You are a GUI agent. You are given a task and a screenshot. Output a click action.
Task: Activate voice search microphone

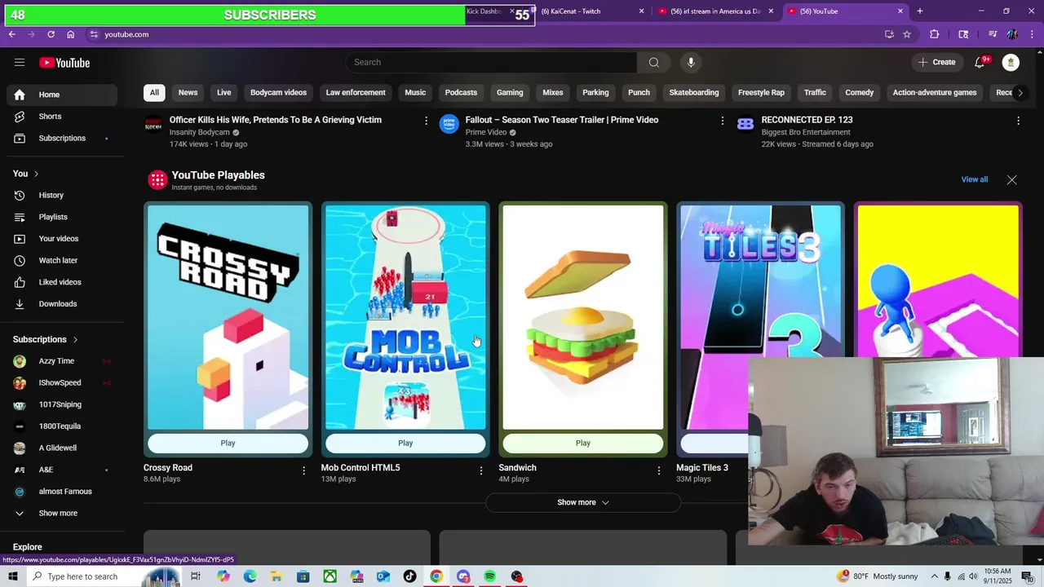(691, 63)
